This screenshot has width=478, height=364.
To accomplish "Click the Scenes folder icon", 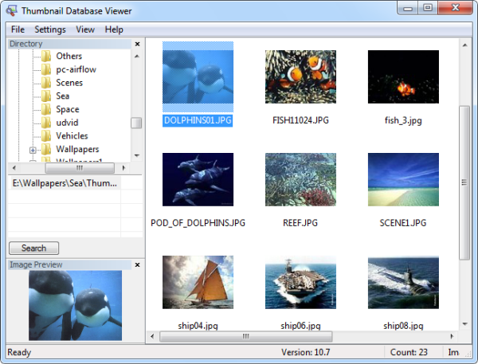I will (46, 83).
